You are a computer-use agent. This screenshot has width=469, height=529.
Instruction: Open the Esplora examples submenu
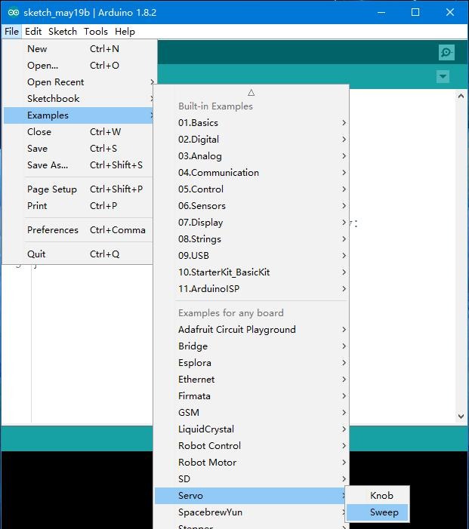point(251,363)
